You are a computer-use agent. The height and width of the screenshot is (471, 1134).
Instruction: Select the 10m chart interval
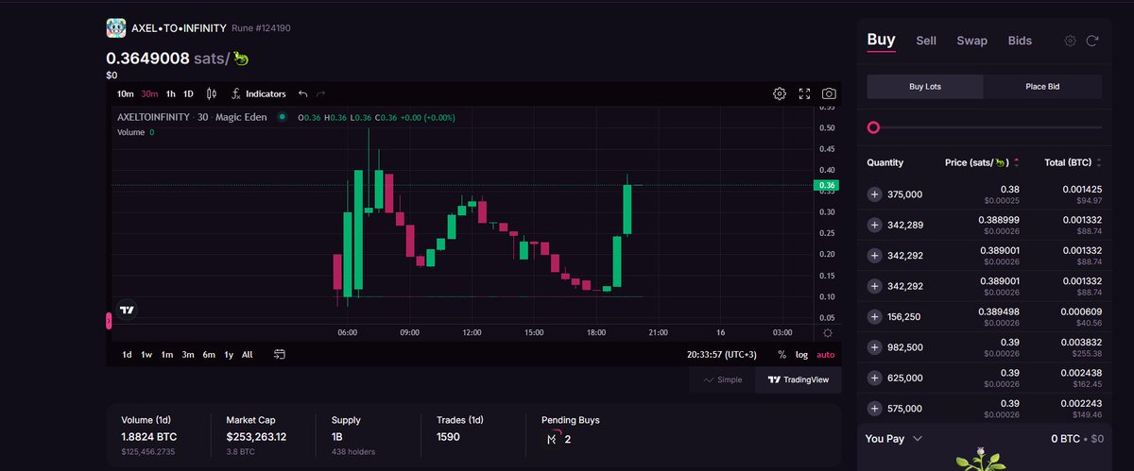[x=125, y=93]
